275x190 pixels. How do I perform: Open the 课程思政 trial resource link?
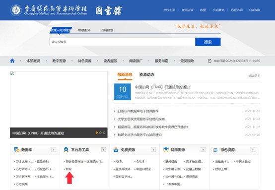(192, 177)
